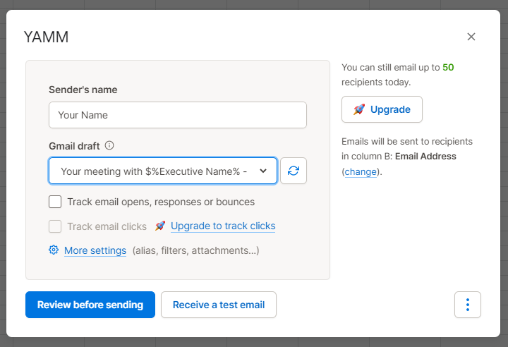Click the Upgrade button
Image resolution: width=508 pixels, height=347 pixels.
pos(382,109)
